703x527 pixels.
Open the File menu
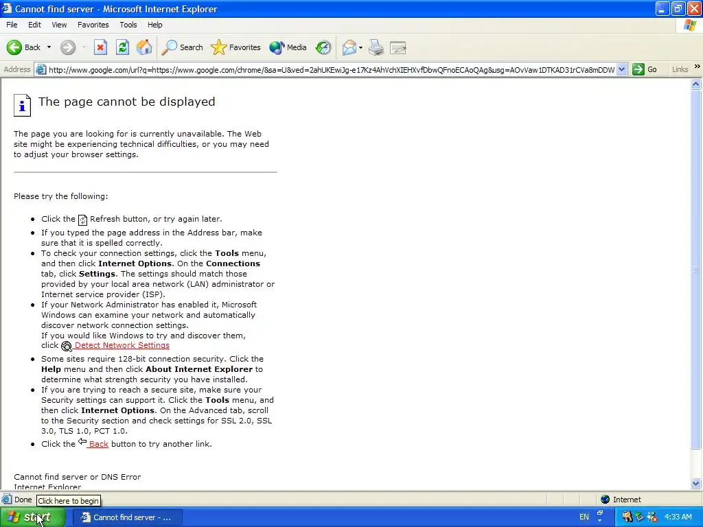pyautogui.click(x=12, y=25)
